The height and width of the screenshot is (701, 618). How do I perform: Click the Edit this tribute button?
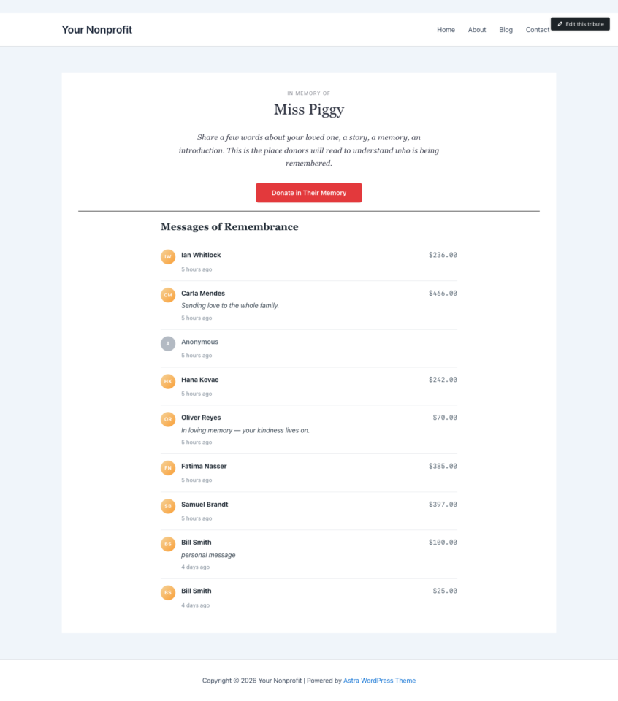click(x=580, y=24)
